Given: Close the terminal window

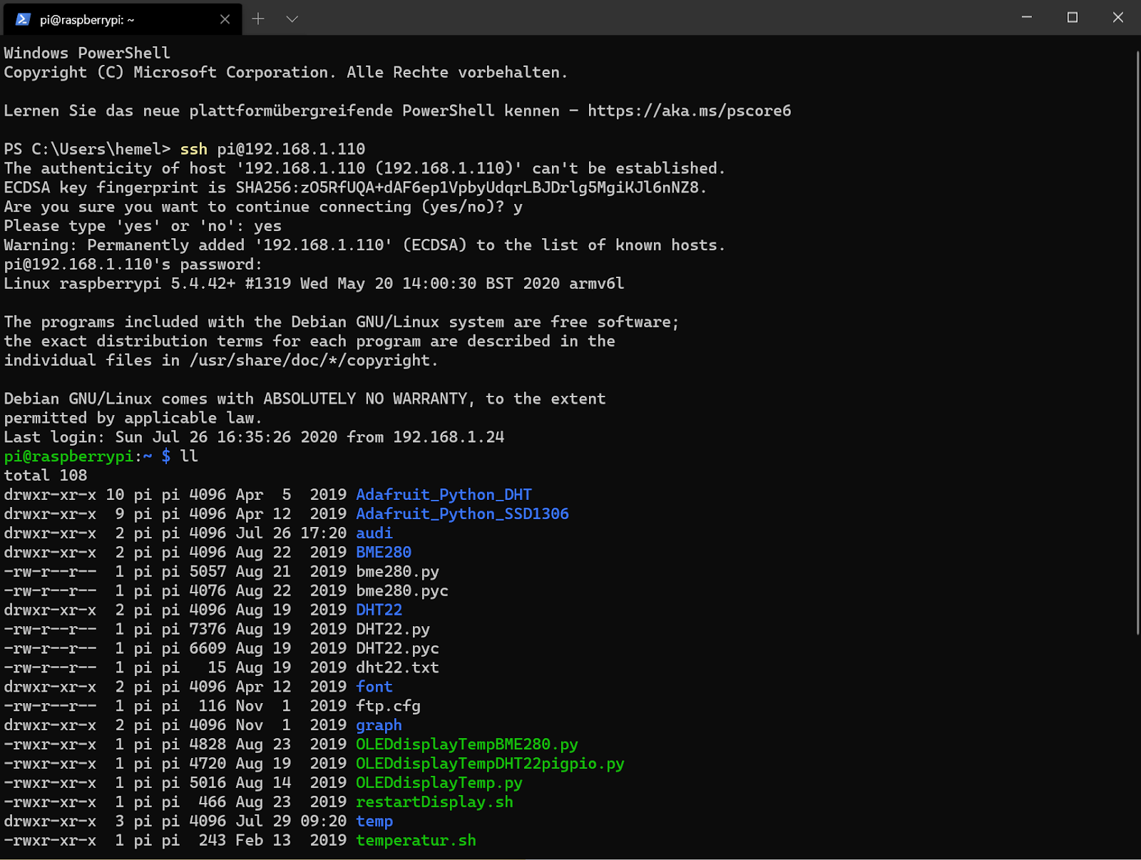Looking at the screenshot, I should [x=1118, y=17].
